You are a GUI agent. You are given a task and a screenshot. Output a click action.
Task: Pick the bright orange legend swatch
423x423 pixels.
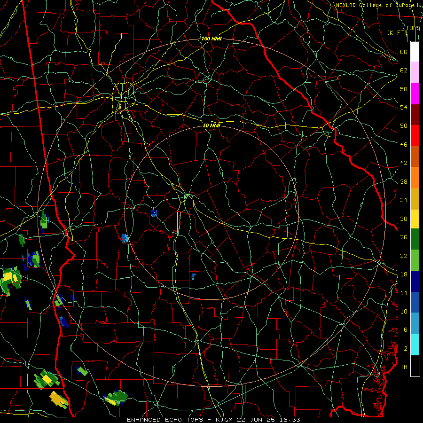click(x=415, y=177)
